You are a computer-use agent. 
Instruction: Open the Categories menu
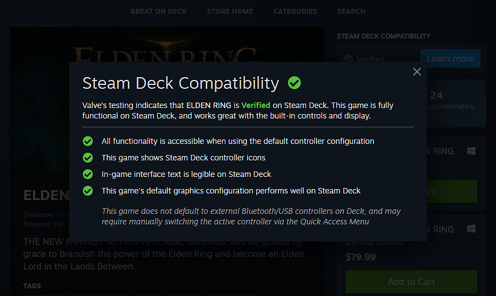click(x=295, y=11)
